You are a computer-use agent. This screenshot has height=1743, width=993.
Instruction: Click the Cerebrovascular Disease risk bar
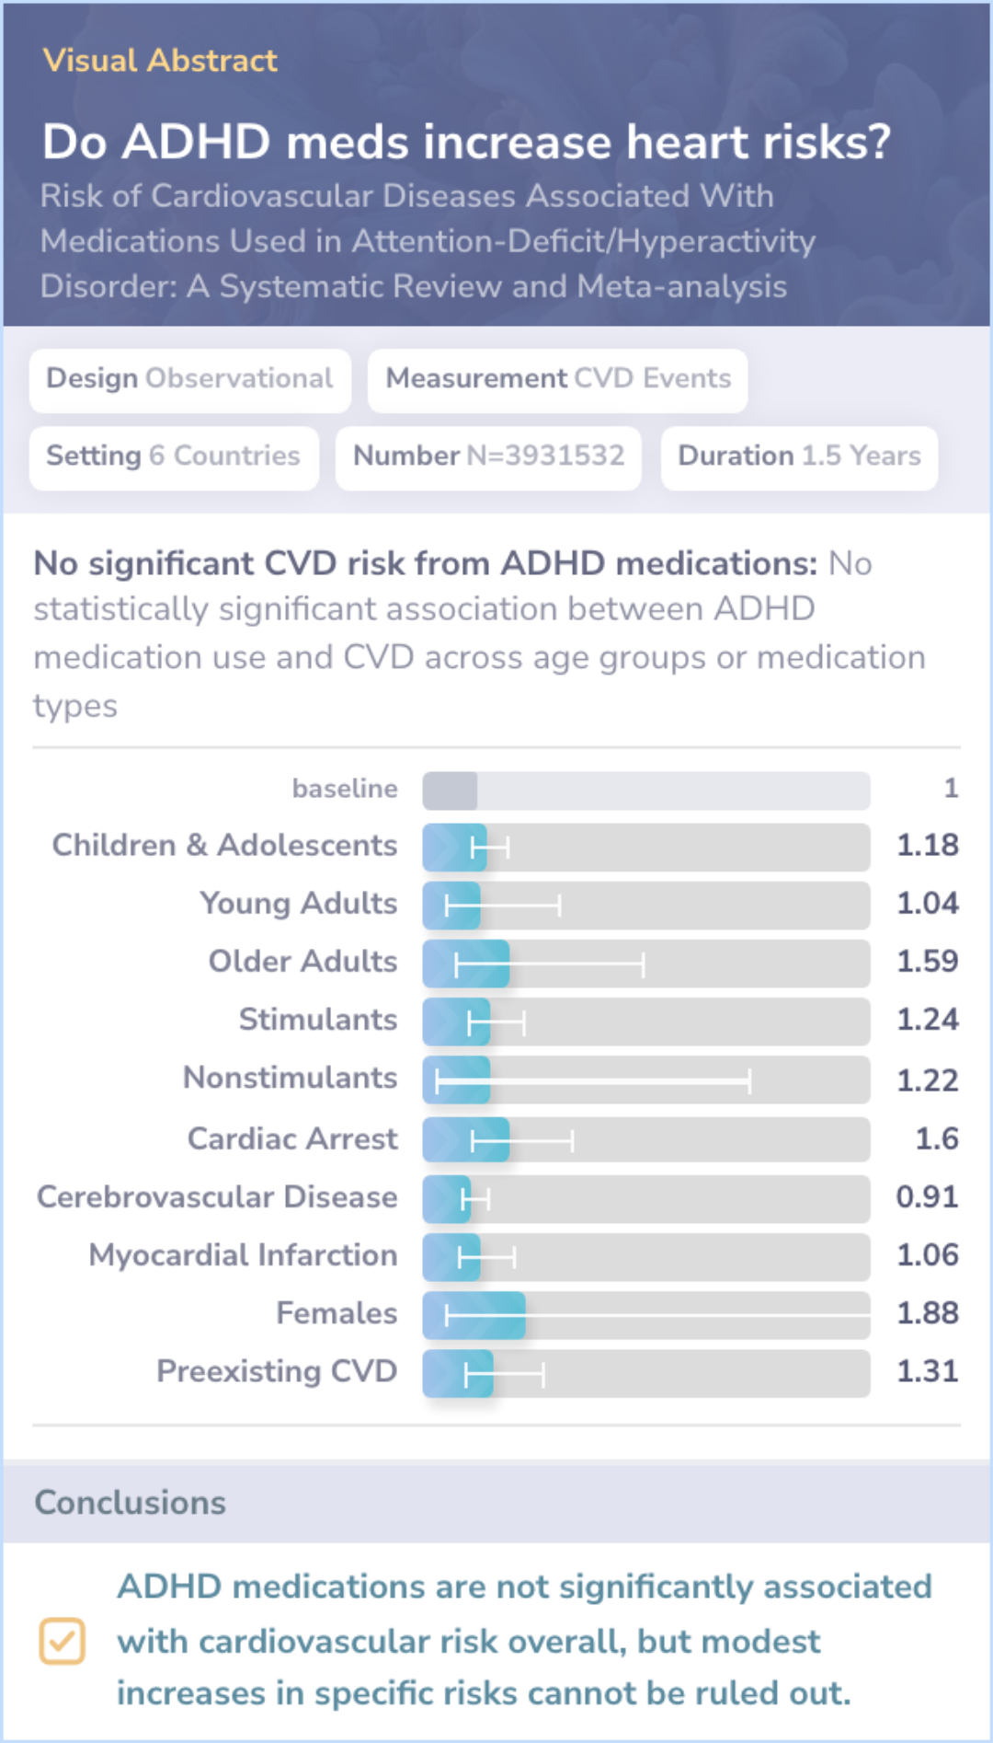pyautogui.click(x=645, y=1198)
